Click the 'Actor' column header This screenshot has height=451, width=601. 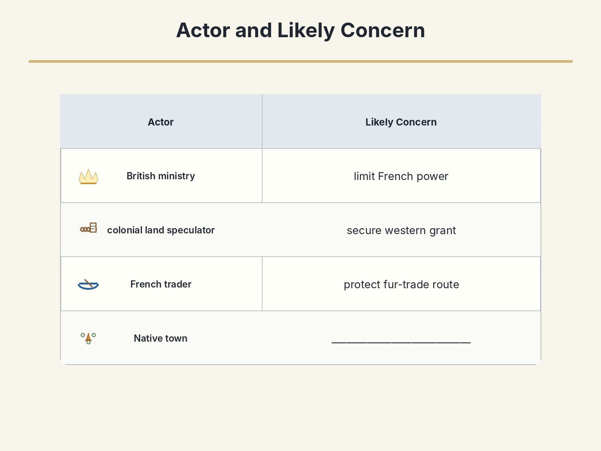(x=161, y=122)
